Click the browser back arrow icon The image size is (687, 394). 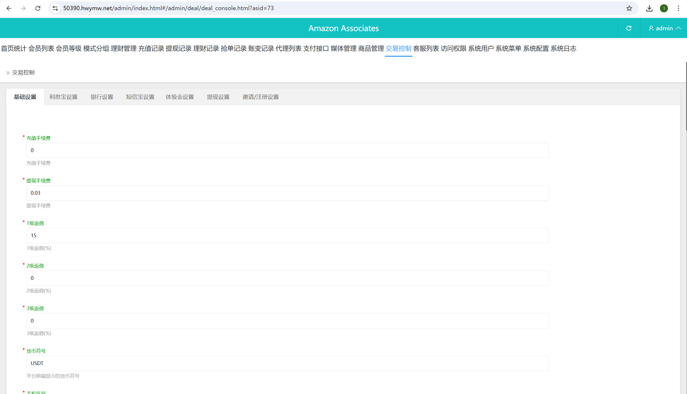(x=9, y=8)
